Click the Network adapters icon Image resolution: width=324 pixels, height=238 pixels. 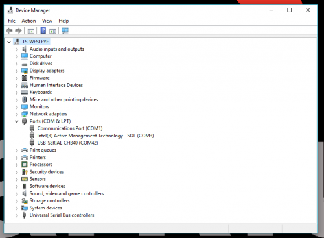click(25, 114)
